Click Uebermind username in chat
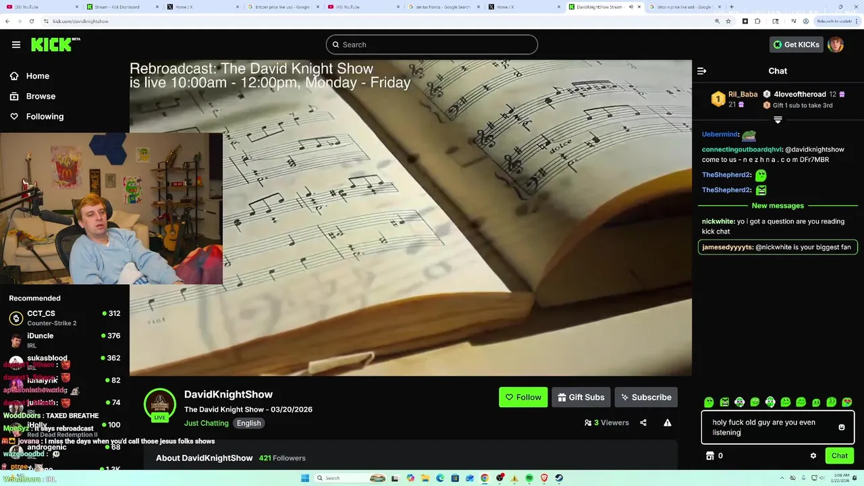Screen dimensions: 864x486 coord(720,134)
